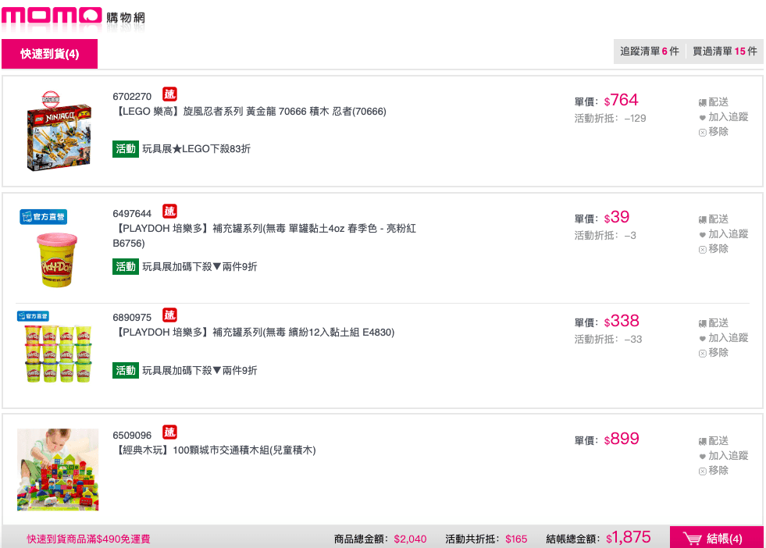Remove the 100-piece wooden blocks item

(702, 471)
